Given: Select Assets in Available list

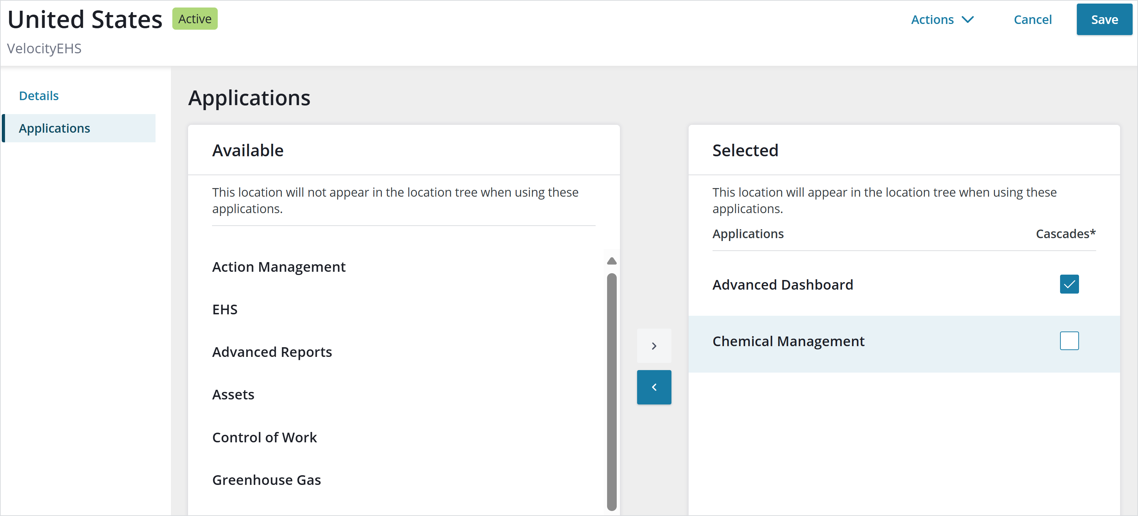Looking at the screenshot, I should [x=233, y=394].
